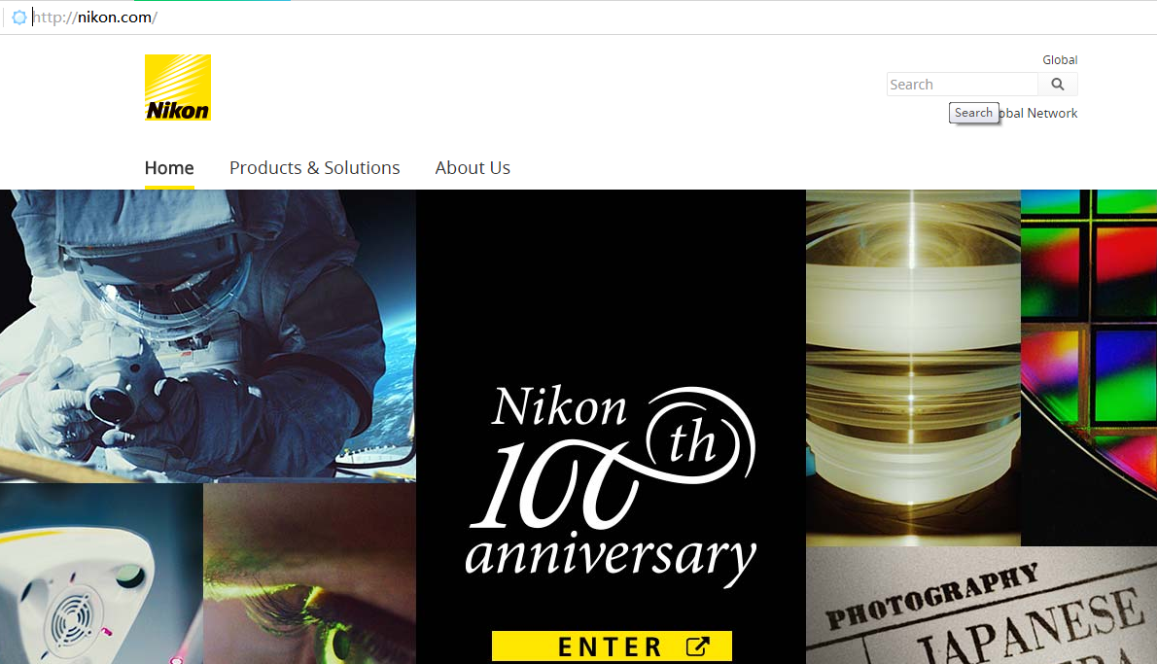
Task: Select the Photography Japanese paper image
Action: [x=981, y=605]
